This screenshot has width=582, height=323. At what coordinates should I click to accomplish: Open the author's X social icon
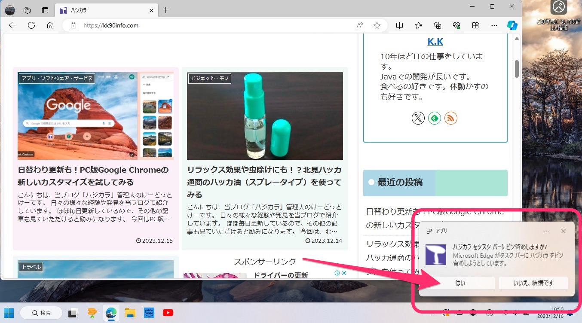pos(418,118)
